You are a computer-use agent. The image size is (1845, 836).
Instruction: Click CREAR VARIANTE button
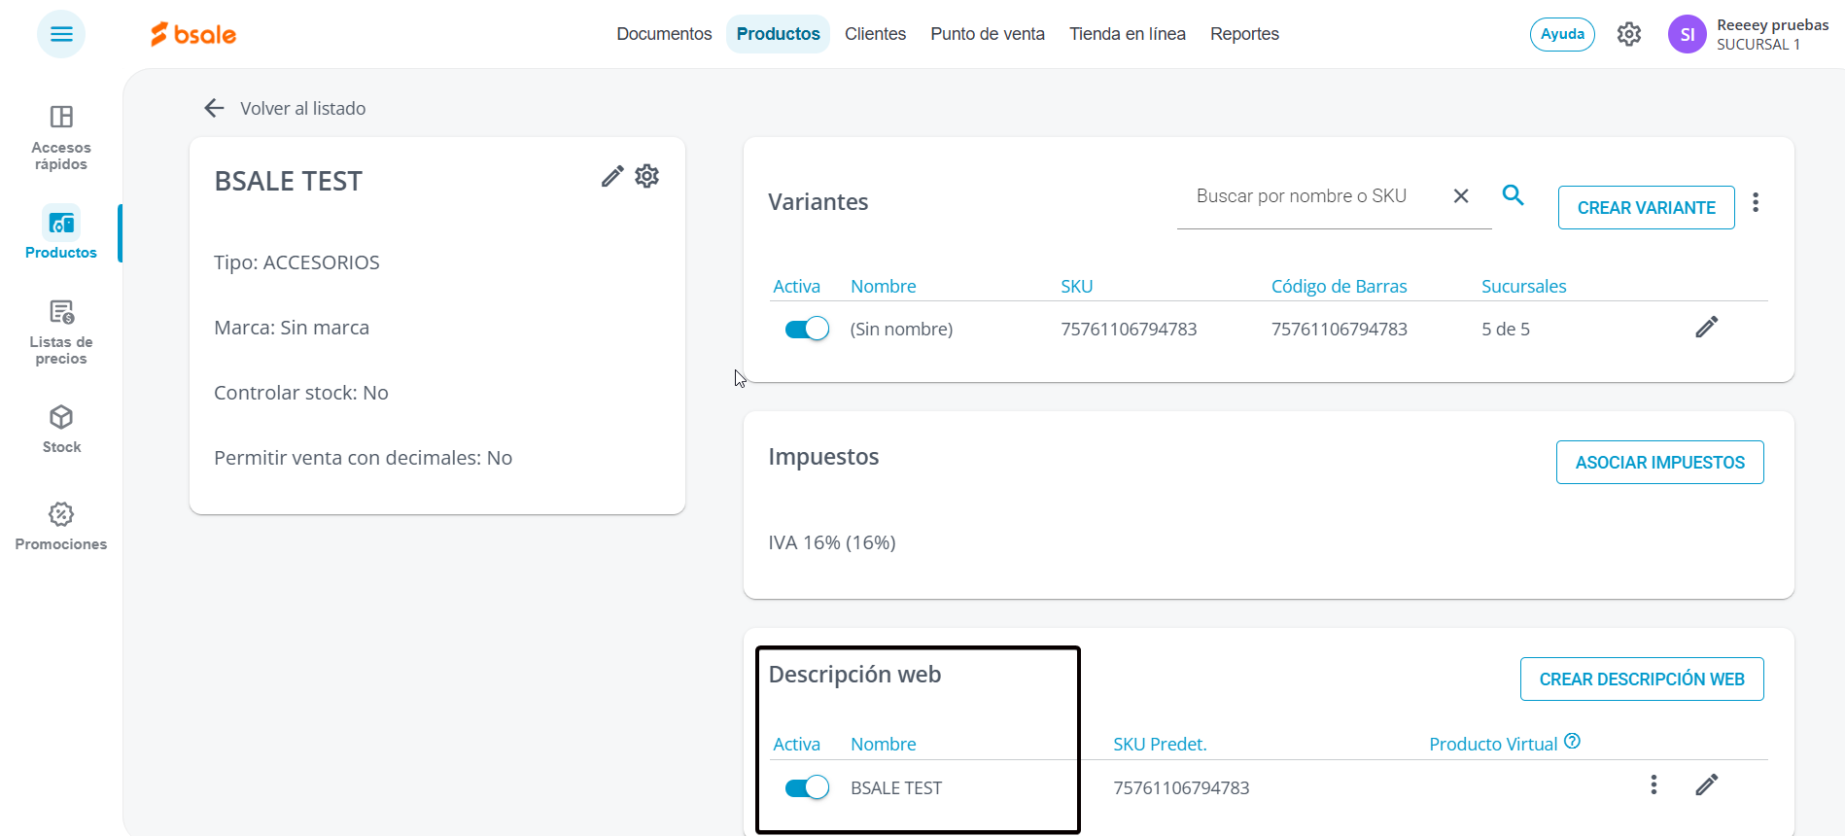coord(1646,208)
